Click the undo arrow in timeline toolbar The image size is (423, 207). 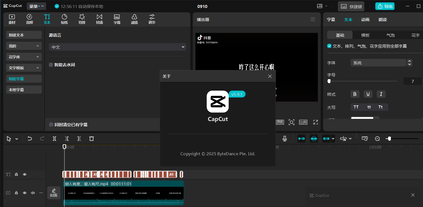30,139
